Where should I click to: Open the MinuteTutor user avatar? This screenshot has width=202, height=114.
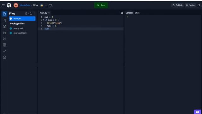point(16,5)
